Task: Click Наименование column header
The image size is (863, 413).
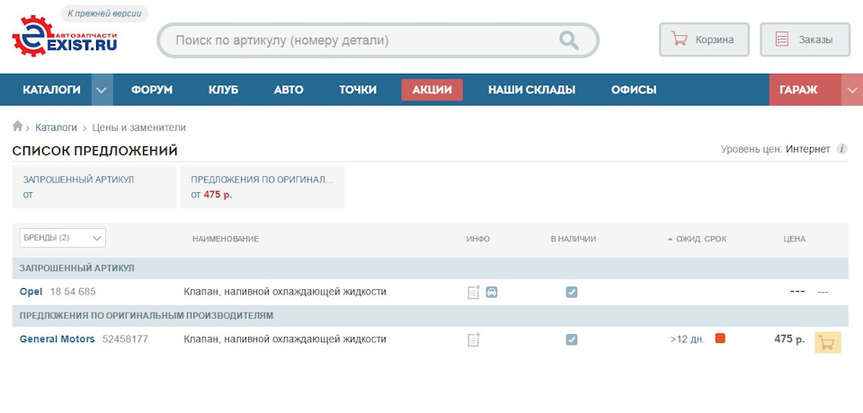Action: [x=226, y=239]
